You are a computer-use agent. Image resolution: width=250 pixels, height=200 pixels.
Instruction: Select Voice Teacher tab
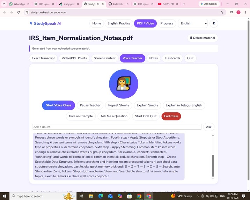point(132,58)
